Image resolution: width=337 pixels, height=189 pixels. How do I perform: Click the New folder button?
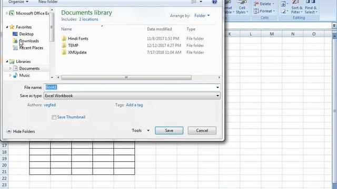pos(48,2)
